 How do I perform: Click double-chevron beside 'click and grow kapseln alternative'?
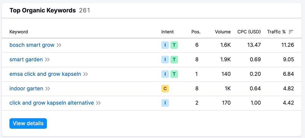[x=98, y=103]
